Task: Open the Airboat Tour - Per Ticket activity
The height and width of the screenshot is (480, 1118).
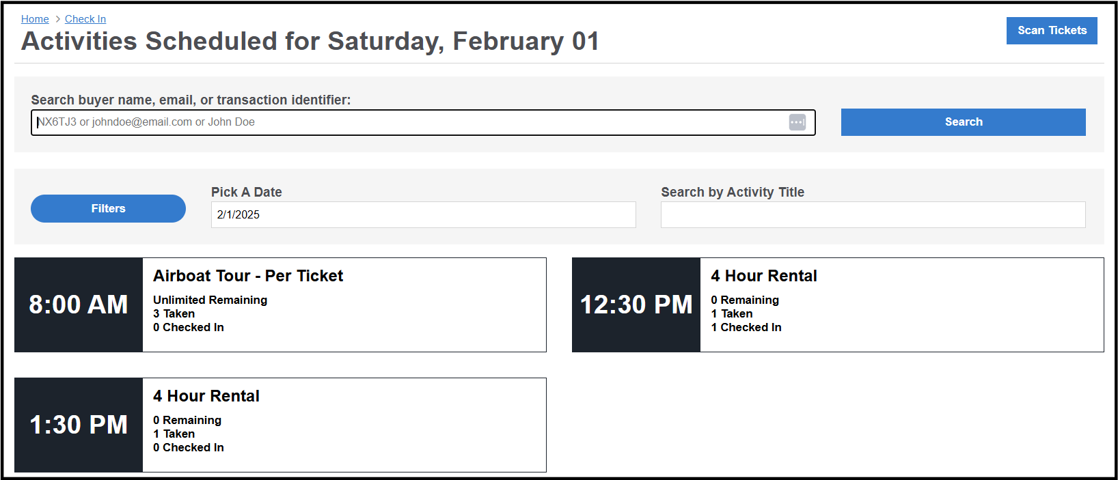Action: point(248,276)
